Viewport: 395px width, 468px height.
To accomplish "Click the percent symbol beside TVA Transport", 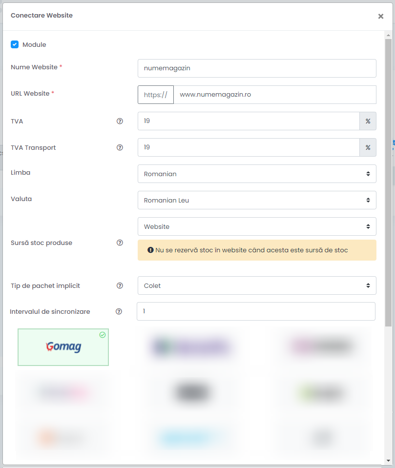I will click(368, 147).
